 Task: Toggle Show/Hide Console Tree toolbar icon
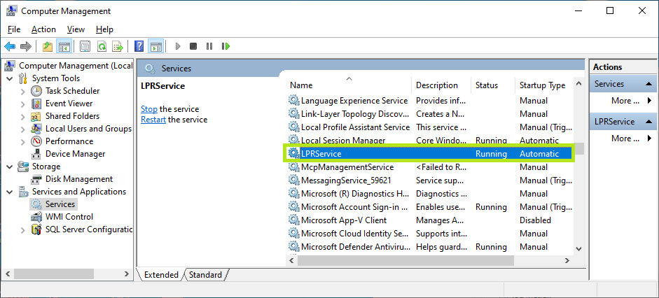(x=64, y=46)
